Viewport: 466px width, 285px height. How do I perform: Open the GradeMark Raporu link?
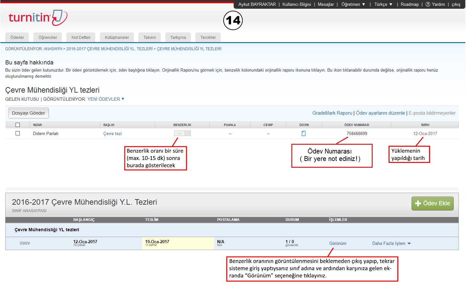point(332,113)
